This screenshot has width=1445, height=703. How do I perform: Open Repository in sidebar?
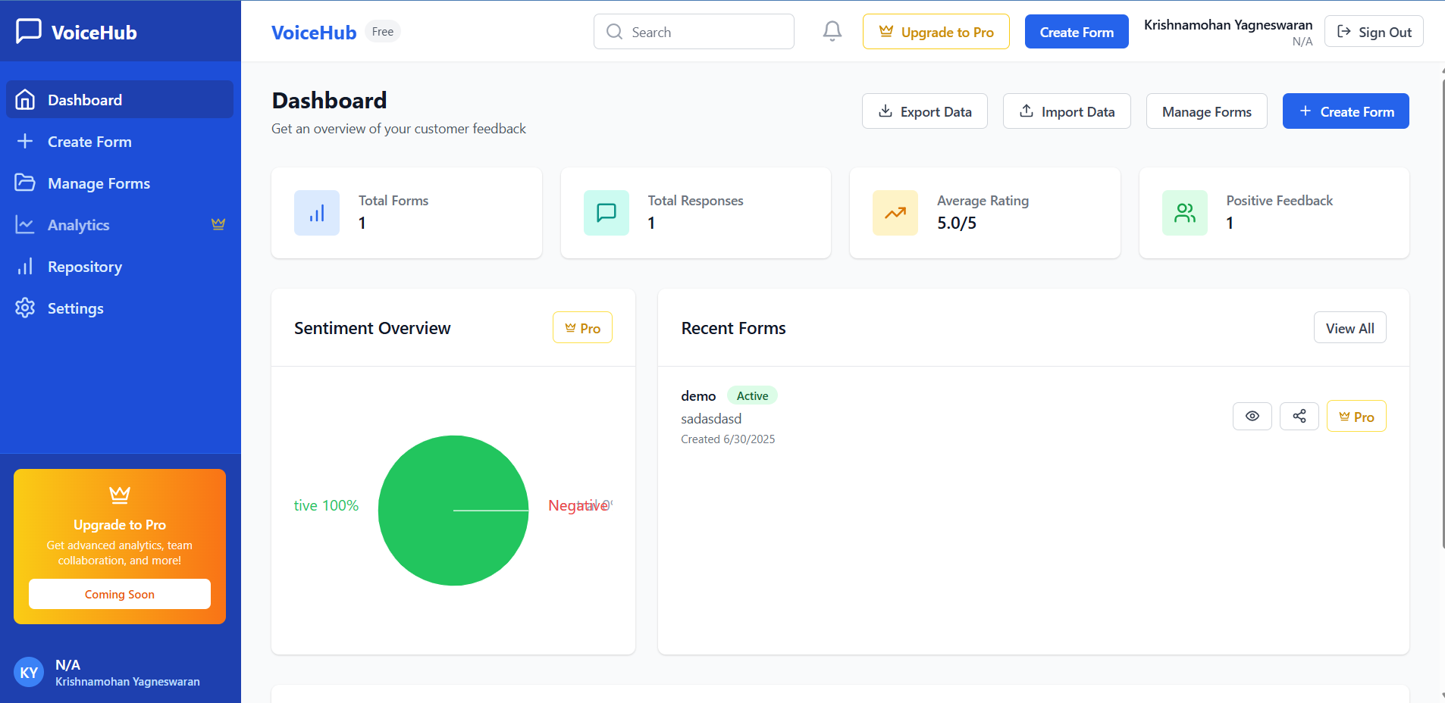tap(120, 266)
